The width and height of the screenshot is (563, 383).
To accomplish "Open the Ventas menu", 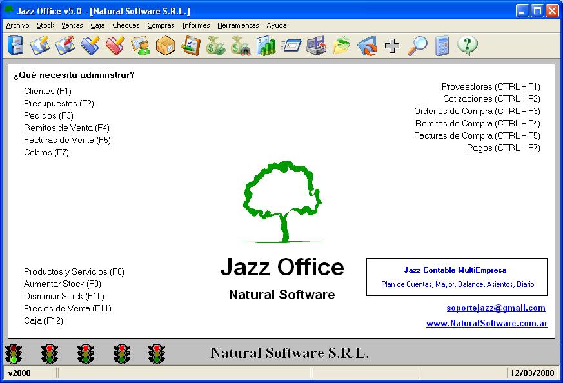I will 72,26.
